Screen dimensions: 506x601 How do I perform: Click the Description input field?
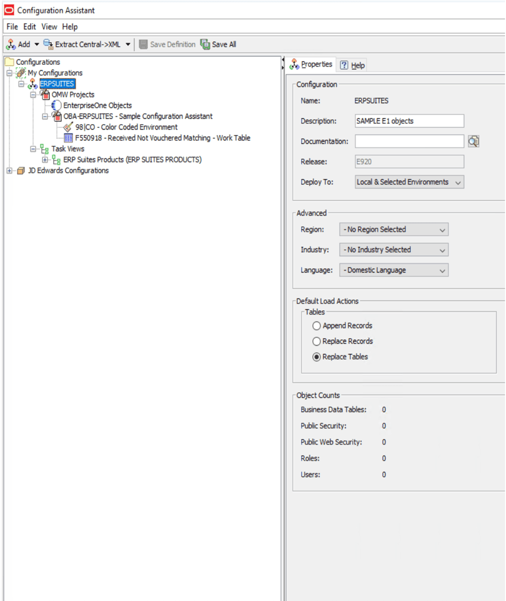click(410, 121)
